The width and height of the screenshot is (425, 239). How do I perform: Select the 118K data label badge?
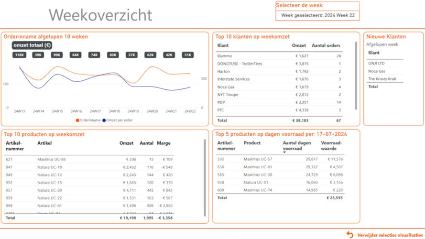coord(20,55)
